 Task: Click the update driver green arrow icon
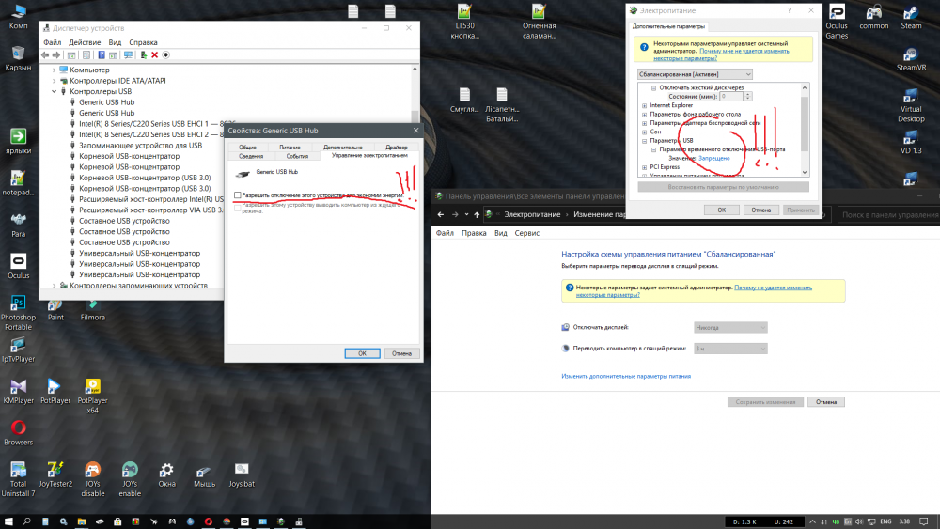(143, 55)
